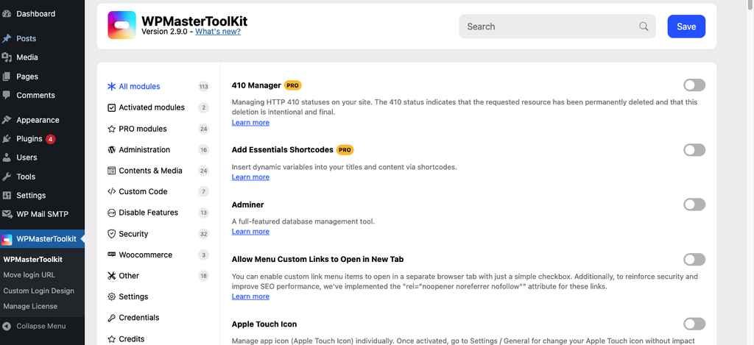Click the Posts pushpin icon
Image resolution: width=754 pixels, height=345 pixels.
(x=7, y=38)
